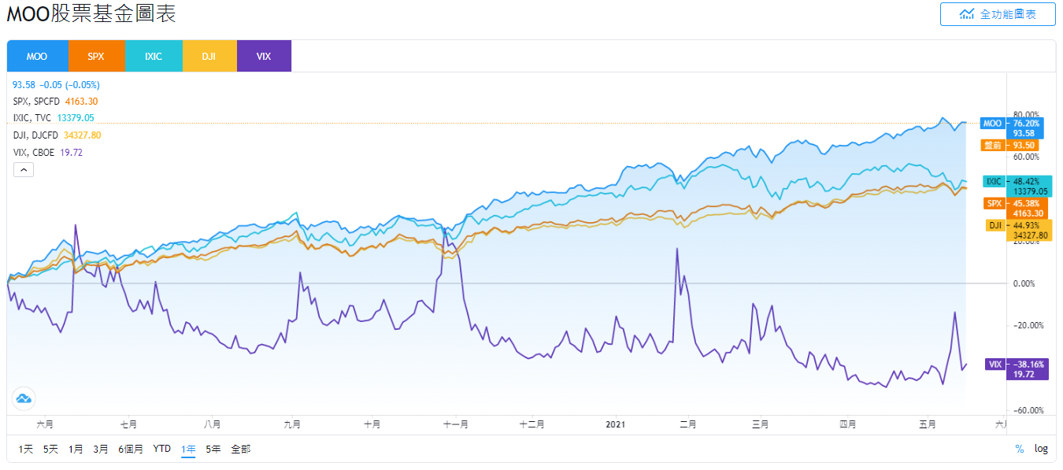The width and height of the screenshot is (1063, 470).
Task: Click the 九月 label on time axis
Action: 292,424
